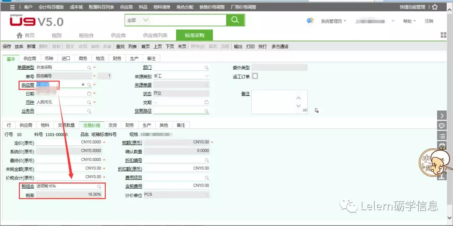Image resolution: width=453 pixels, height=226 pixels.
Task: Switch to the 税别 page tab
Action: point(57,36)
